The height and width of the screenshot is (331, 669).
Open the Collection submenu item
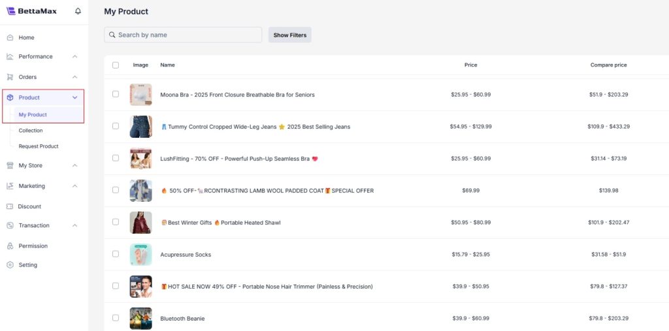coord(31,131)
